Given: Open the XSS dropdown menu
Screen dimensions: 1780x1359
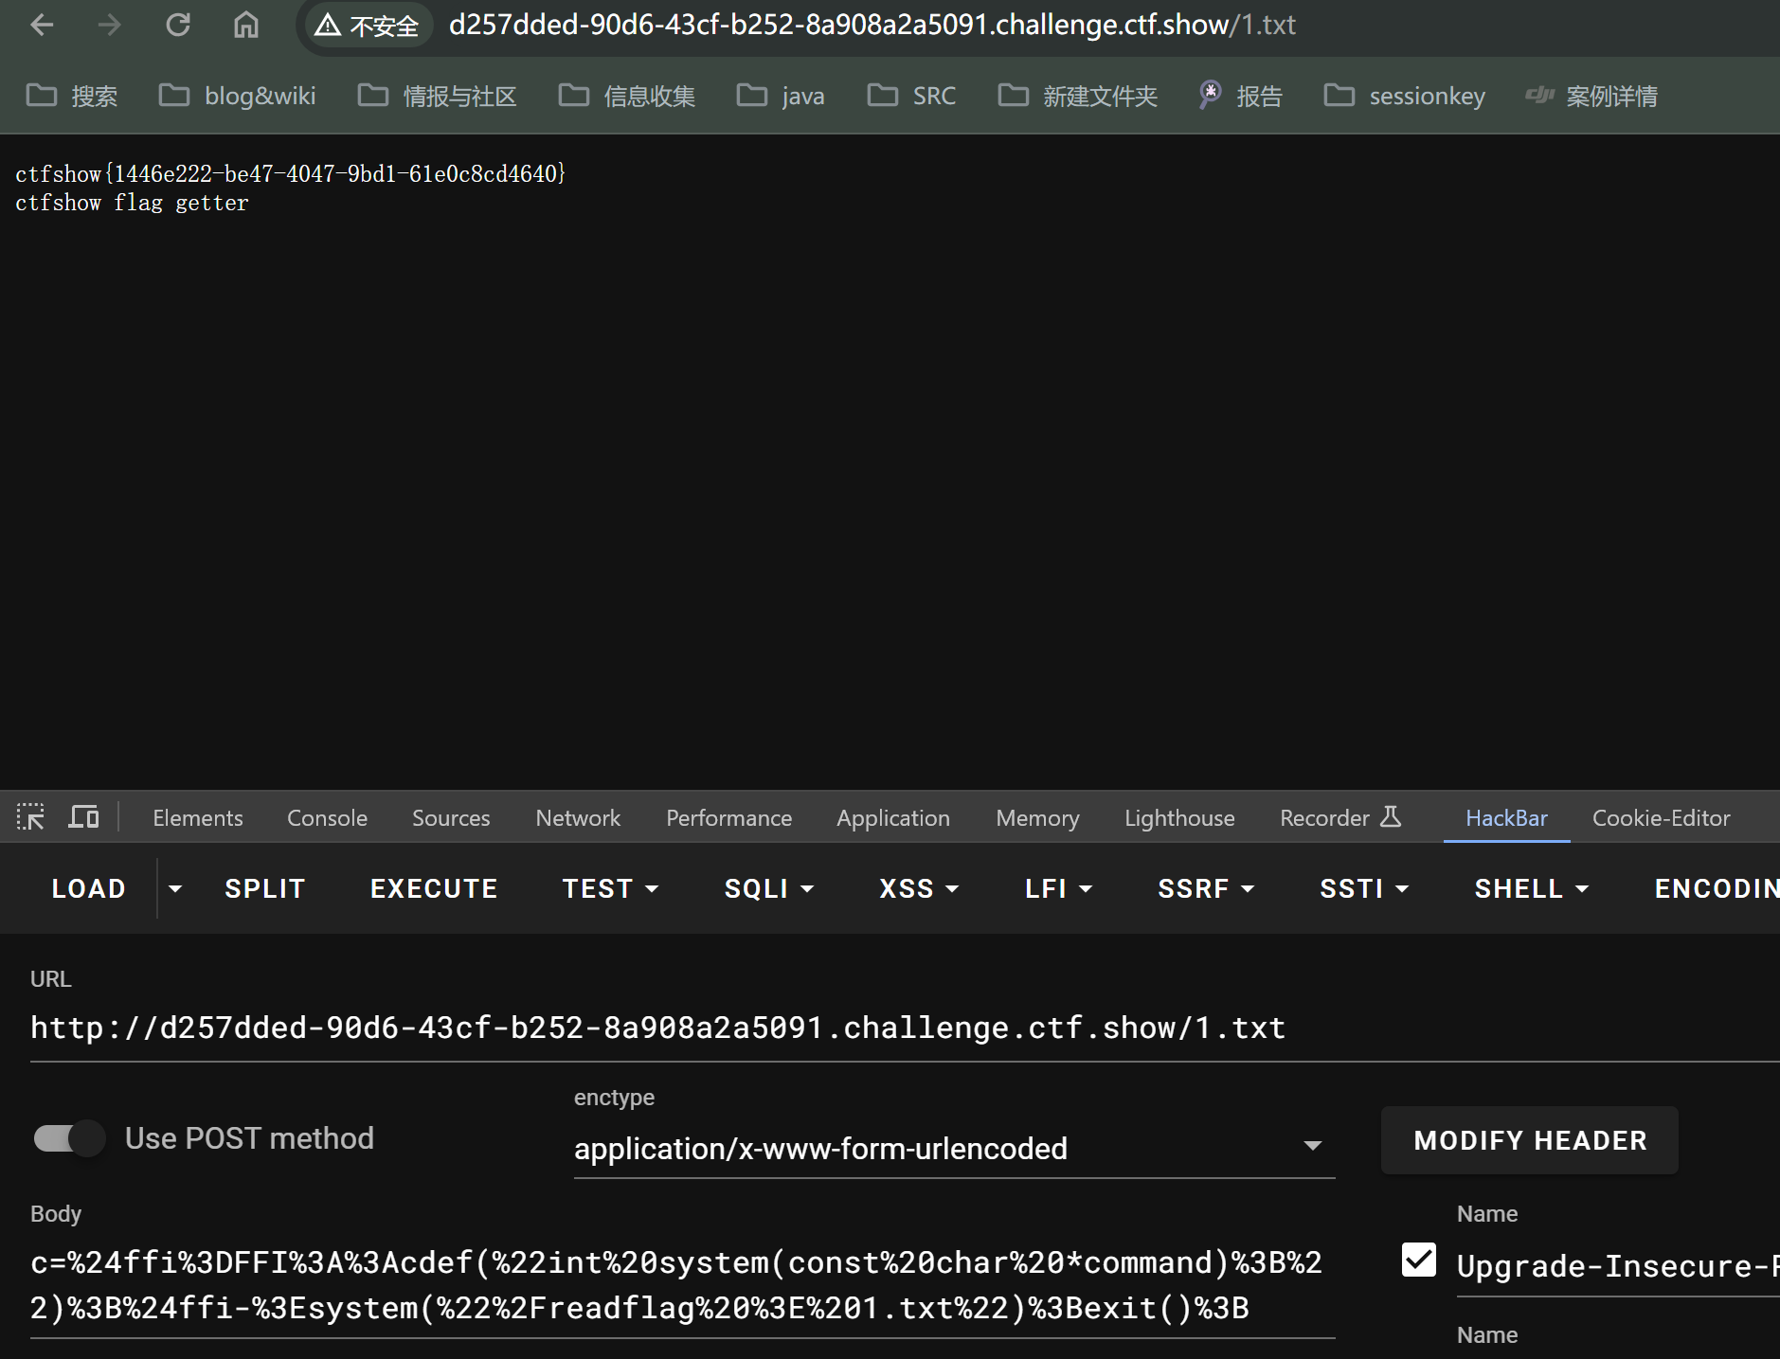Looking at the screenshot, I should pyautogui.click(x=919, y=888).
